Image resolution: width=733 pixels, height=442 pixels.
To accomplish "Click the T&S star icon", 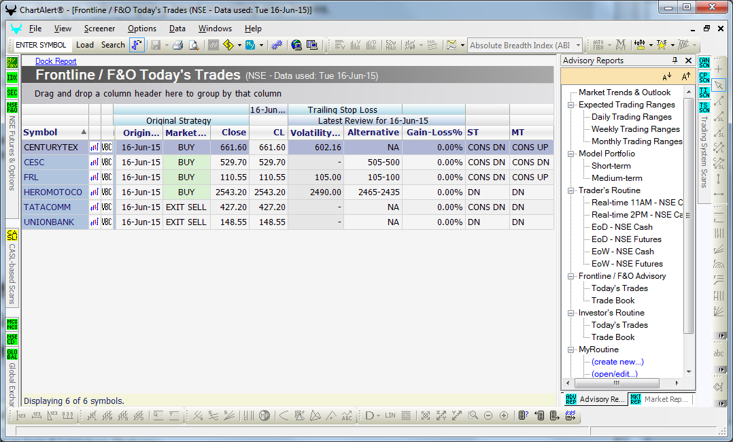I will click(x=662, y=45).
